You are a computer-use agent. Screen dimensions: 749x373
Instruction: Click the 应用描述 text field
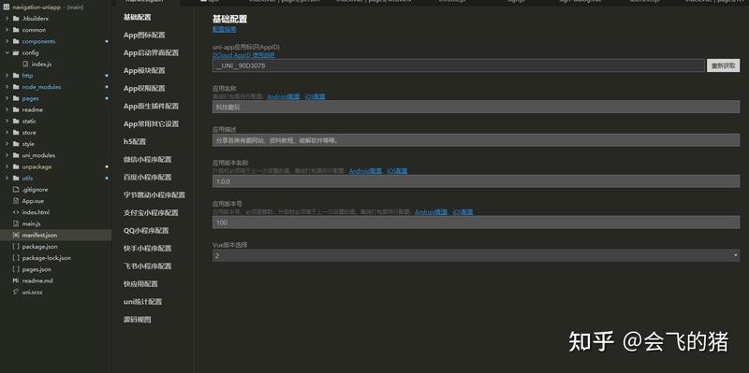coord(476,140)
